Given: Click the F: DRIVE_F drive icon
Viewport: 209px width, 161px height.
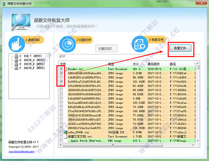Looking at the screenshot, I should [16, 68].
